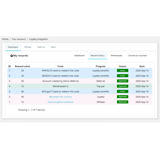The height and width of the screenshot is (160, 160).
Task: Go to Your account breadcrumb
Action: (19, 39)
